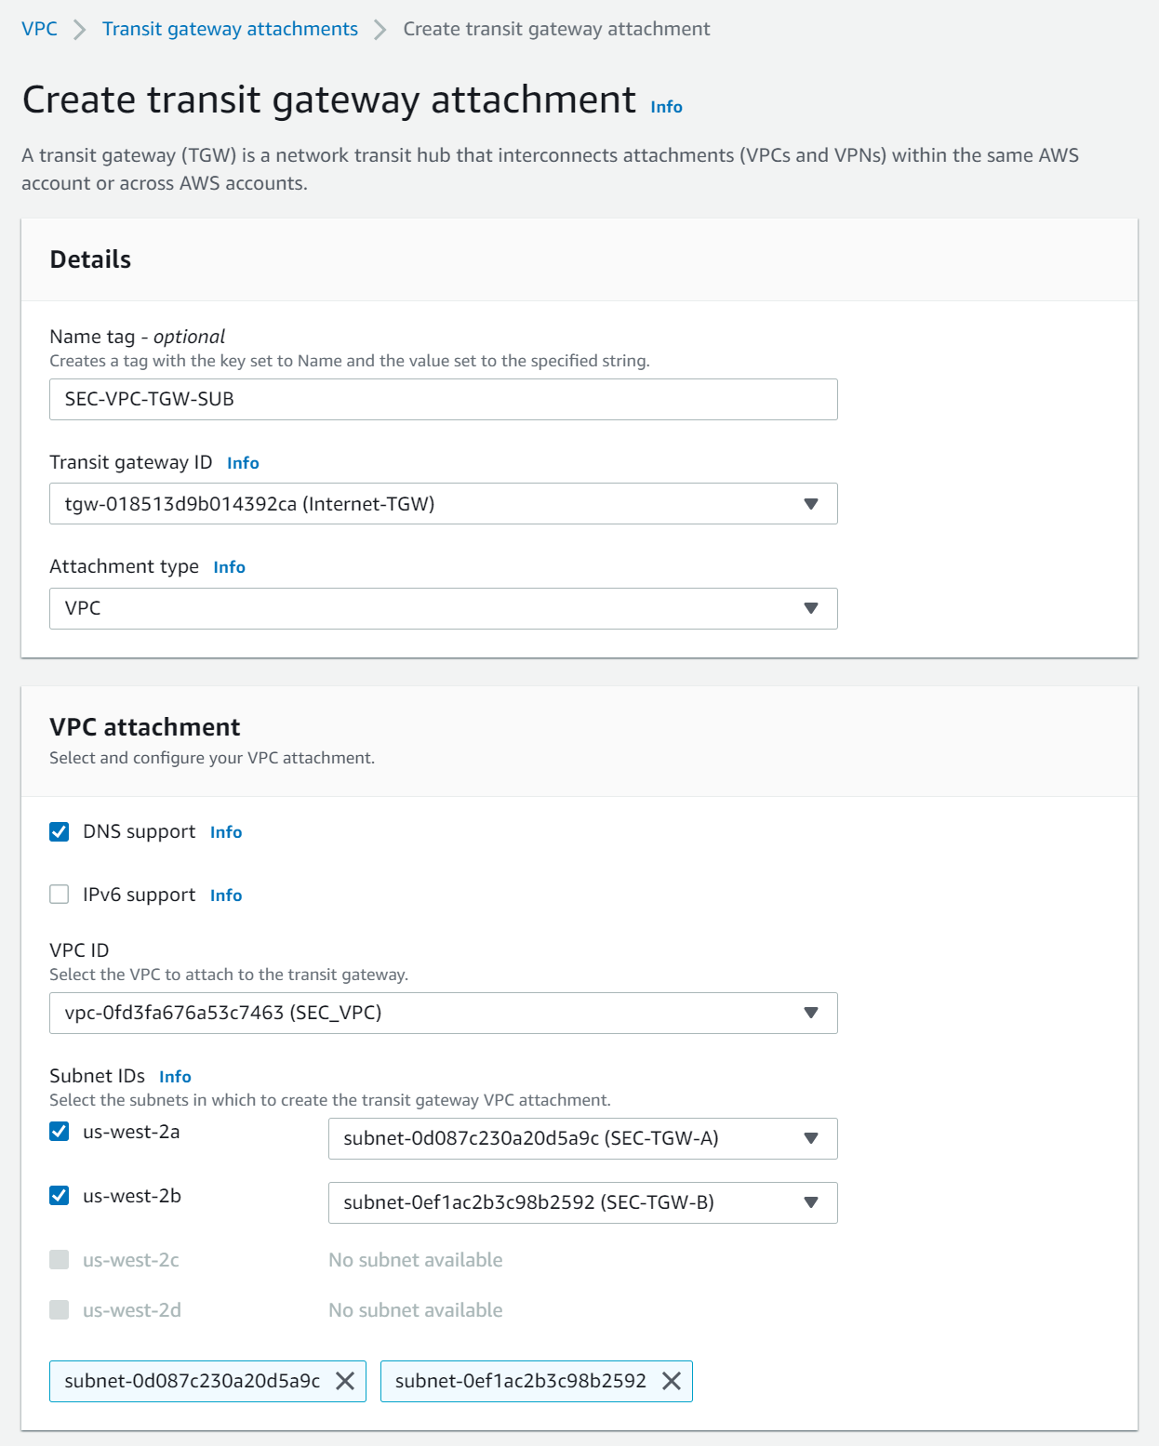
Task: Open SEC-TGW-A subnet dropdown
Action: (582, 1138)
